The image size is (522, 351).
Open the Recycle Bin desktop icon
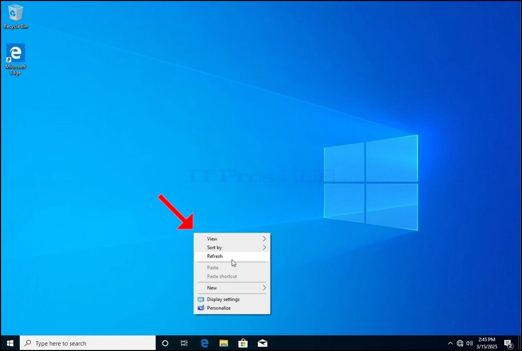(x=15, y=17)
